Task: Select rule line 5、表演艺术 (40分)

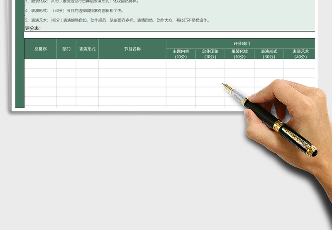Action: coord(117,20)
